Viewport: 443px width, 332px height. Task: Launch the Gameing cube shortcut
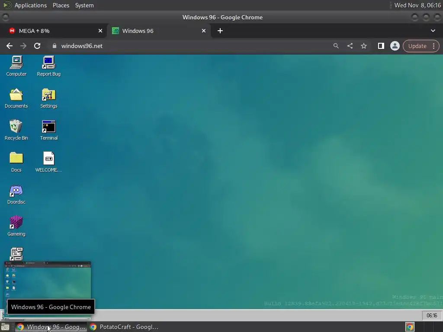16,226
